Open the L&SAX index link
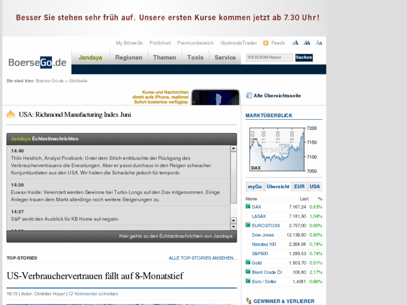Screen dimensions: 407x305 point(259,216)
